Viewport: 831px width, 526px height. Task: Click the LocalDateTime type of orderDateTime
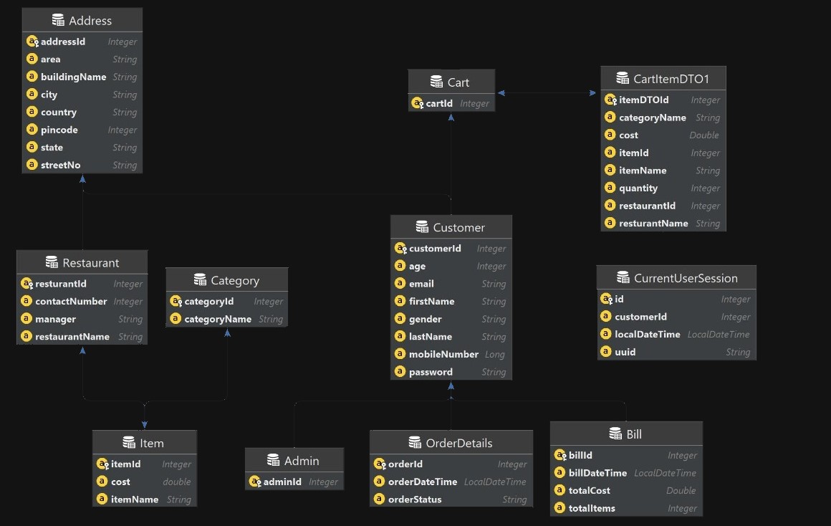[494, 482]
